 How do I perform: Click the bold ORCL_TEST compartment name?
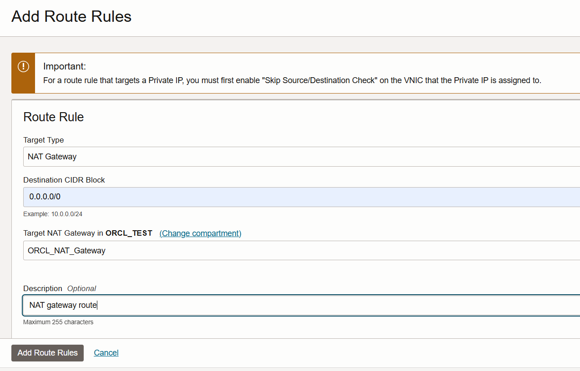129,233
